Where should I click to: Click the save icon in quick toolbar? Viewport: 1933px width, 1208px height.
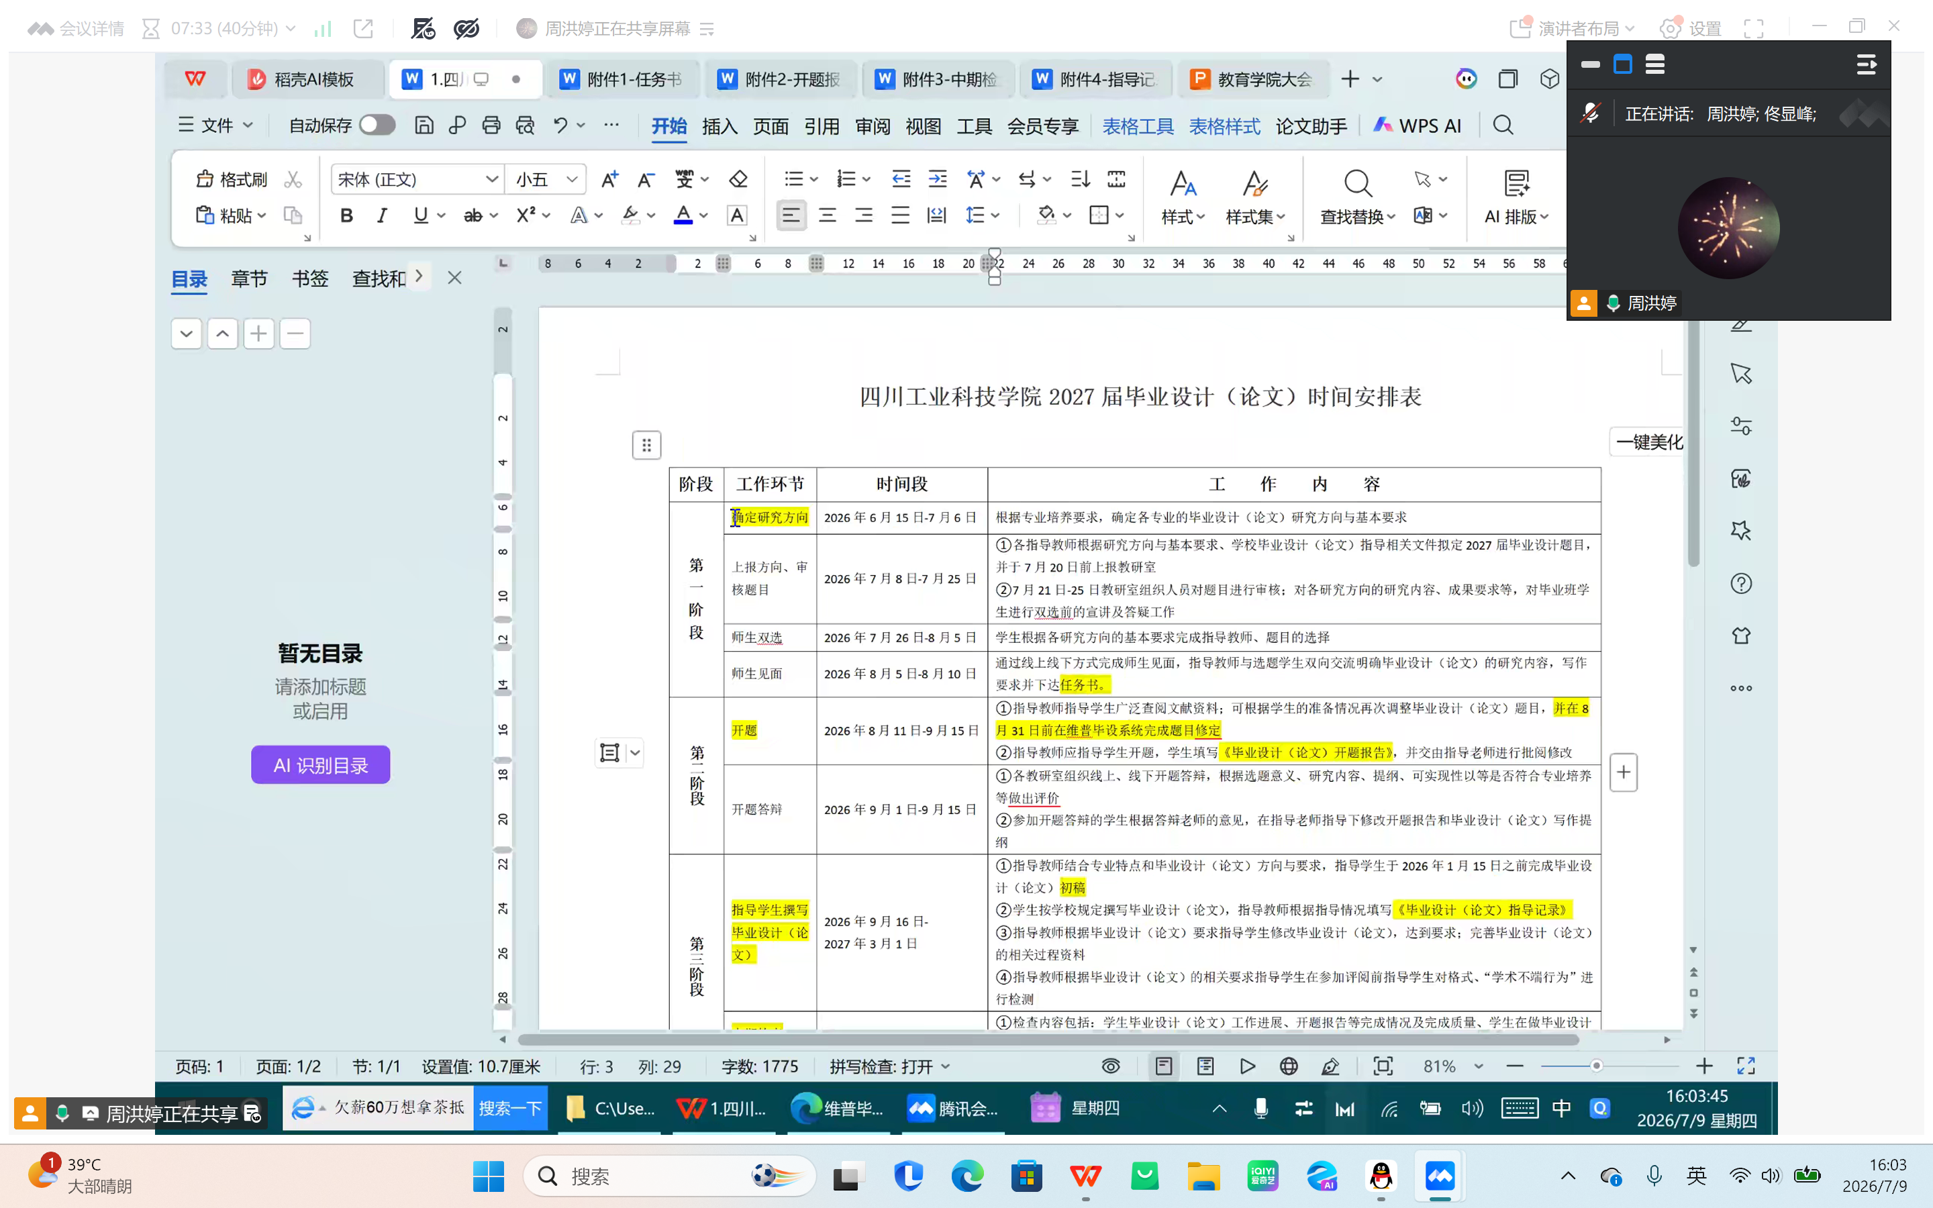[x=424, y=125]
